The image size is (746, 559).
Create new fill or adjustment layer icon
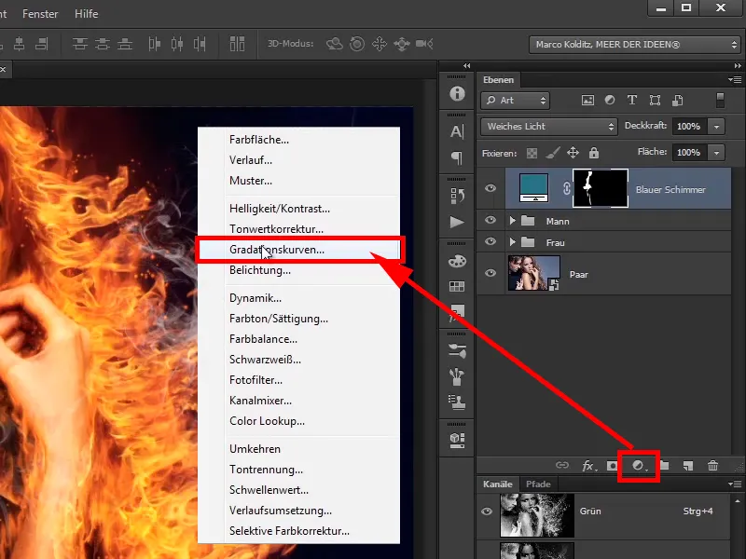click(639, 466)
